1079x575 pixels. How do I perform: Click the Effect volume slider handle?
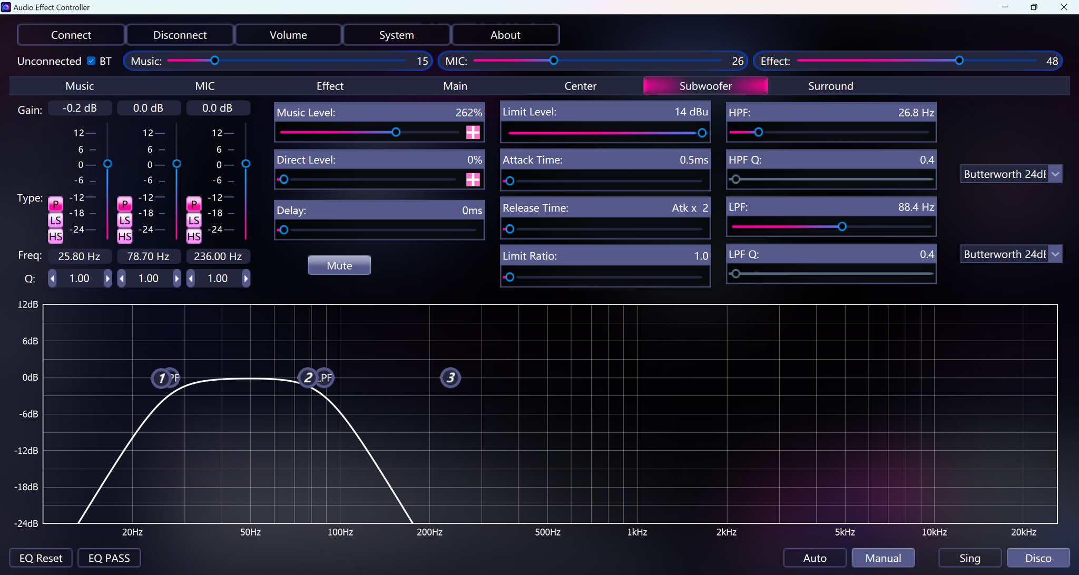[959, 61]
